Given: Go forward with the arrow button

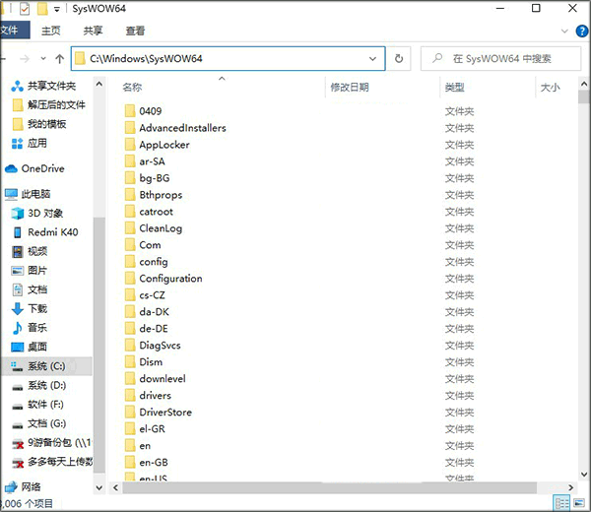Looking at the screenshot, I should (x=25, y=59).
